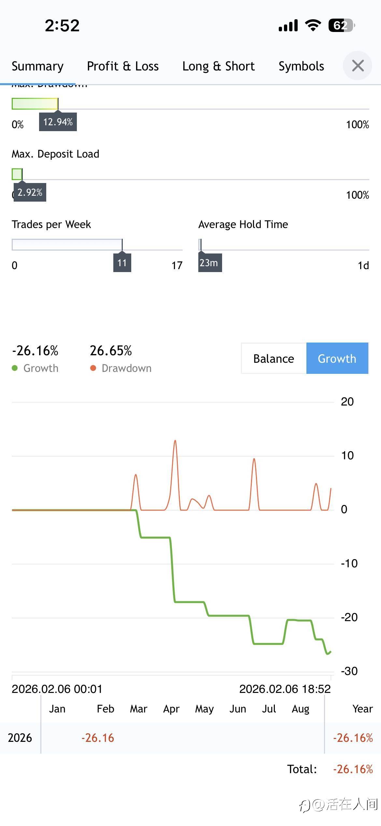Tap the 12.94% drawdown bar marker
Image resolution: width=381 pixels, height=826 pixels.
[58, 122]
